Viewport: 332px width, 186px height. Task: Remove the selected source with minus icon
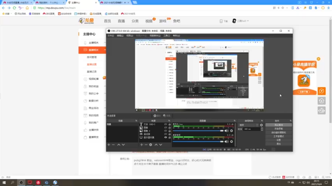click(x=146, y=145)
